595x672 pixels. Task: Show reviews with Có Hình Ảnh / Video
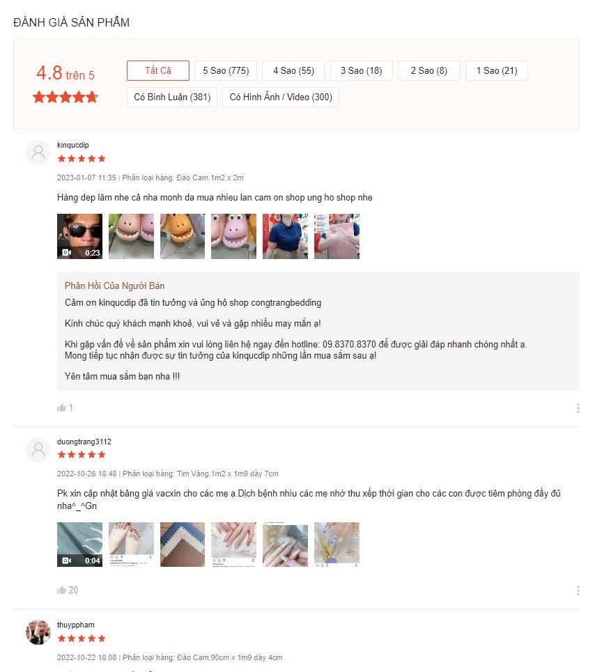pyautogui.click(x=281, y=97)
